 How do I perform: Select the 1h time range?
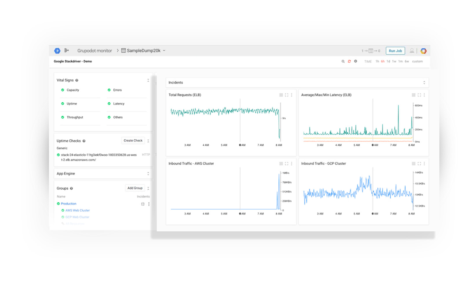pos(377,61)
